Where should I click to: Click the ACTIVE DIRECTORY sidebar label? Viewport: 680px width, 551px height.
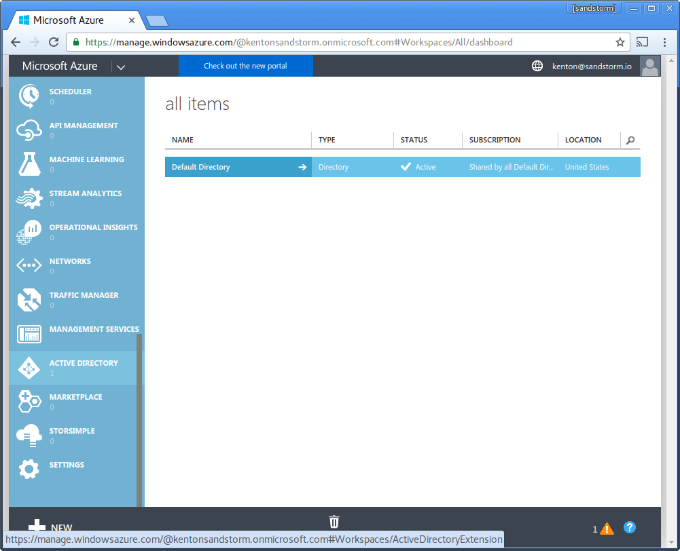(x=84, y=363)
